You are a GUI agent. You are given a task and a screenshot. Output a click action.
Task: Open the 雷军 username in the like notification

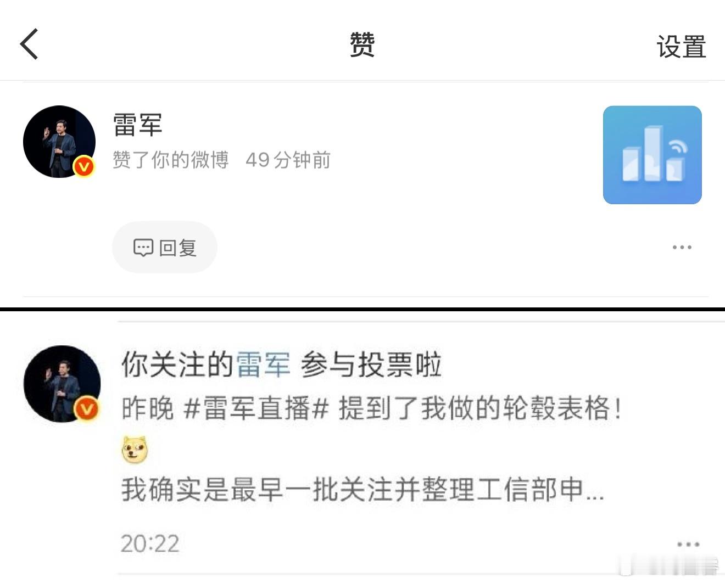138,125
